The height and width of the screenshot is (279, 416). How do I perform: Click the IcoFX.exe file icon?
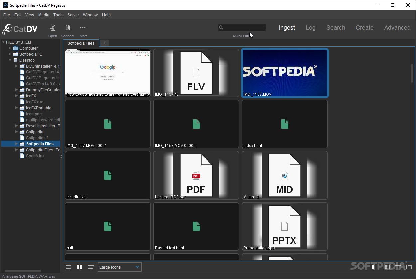(x=22, y=102)
